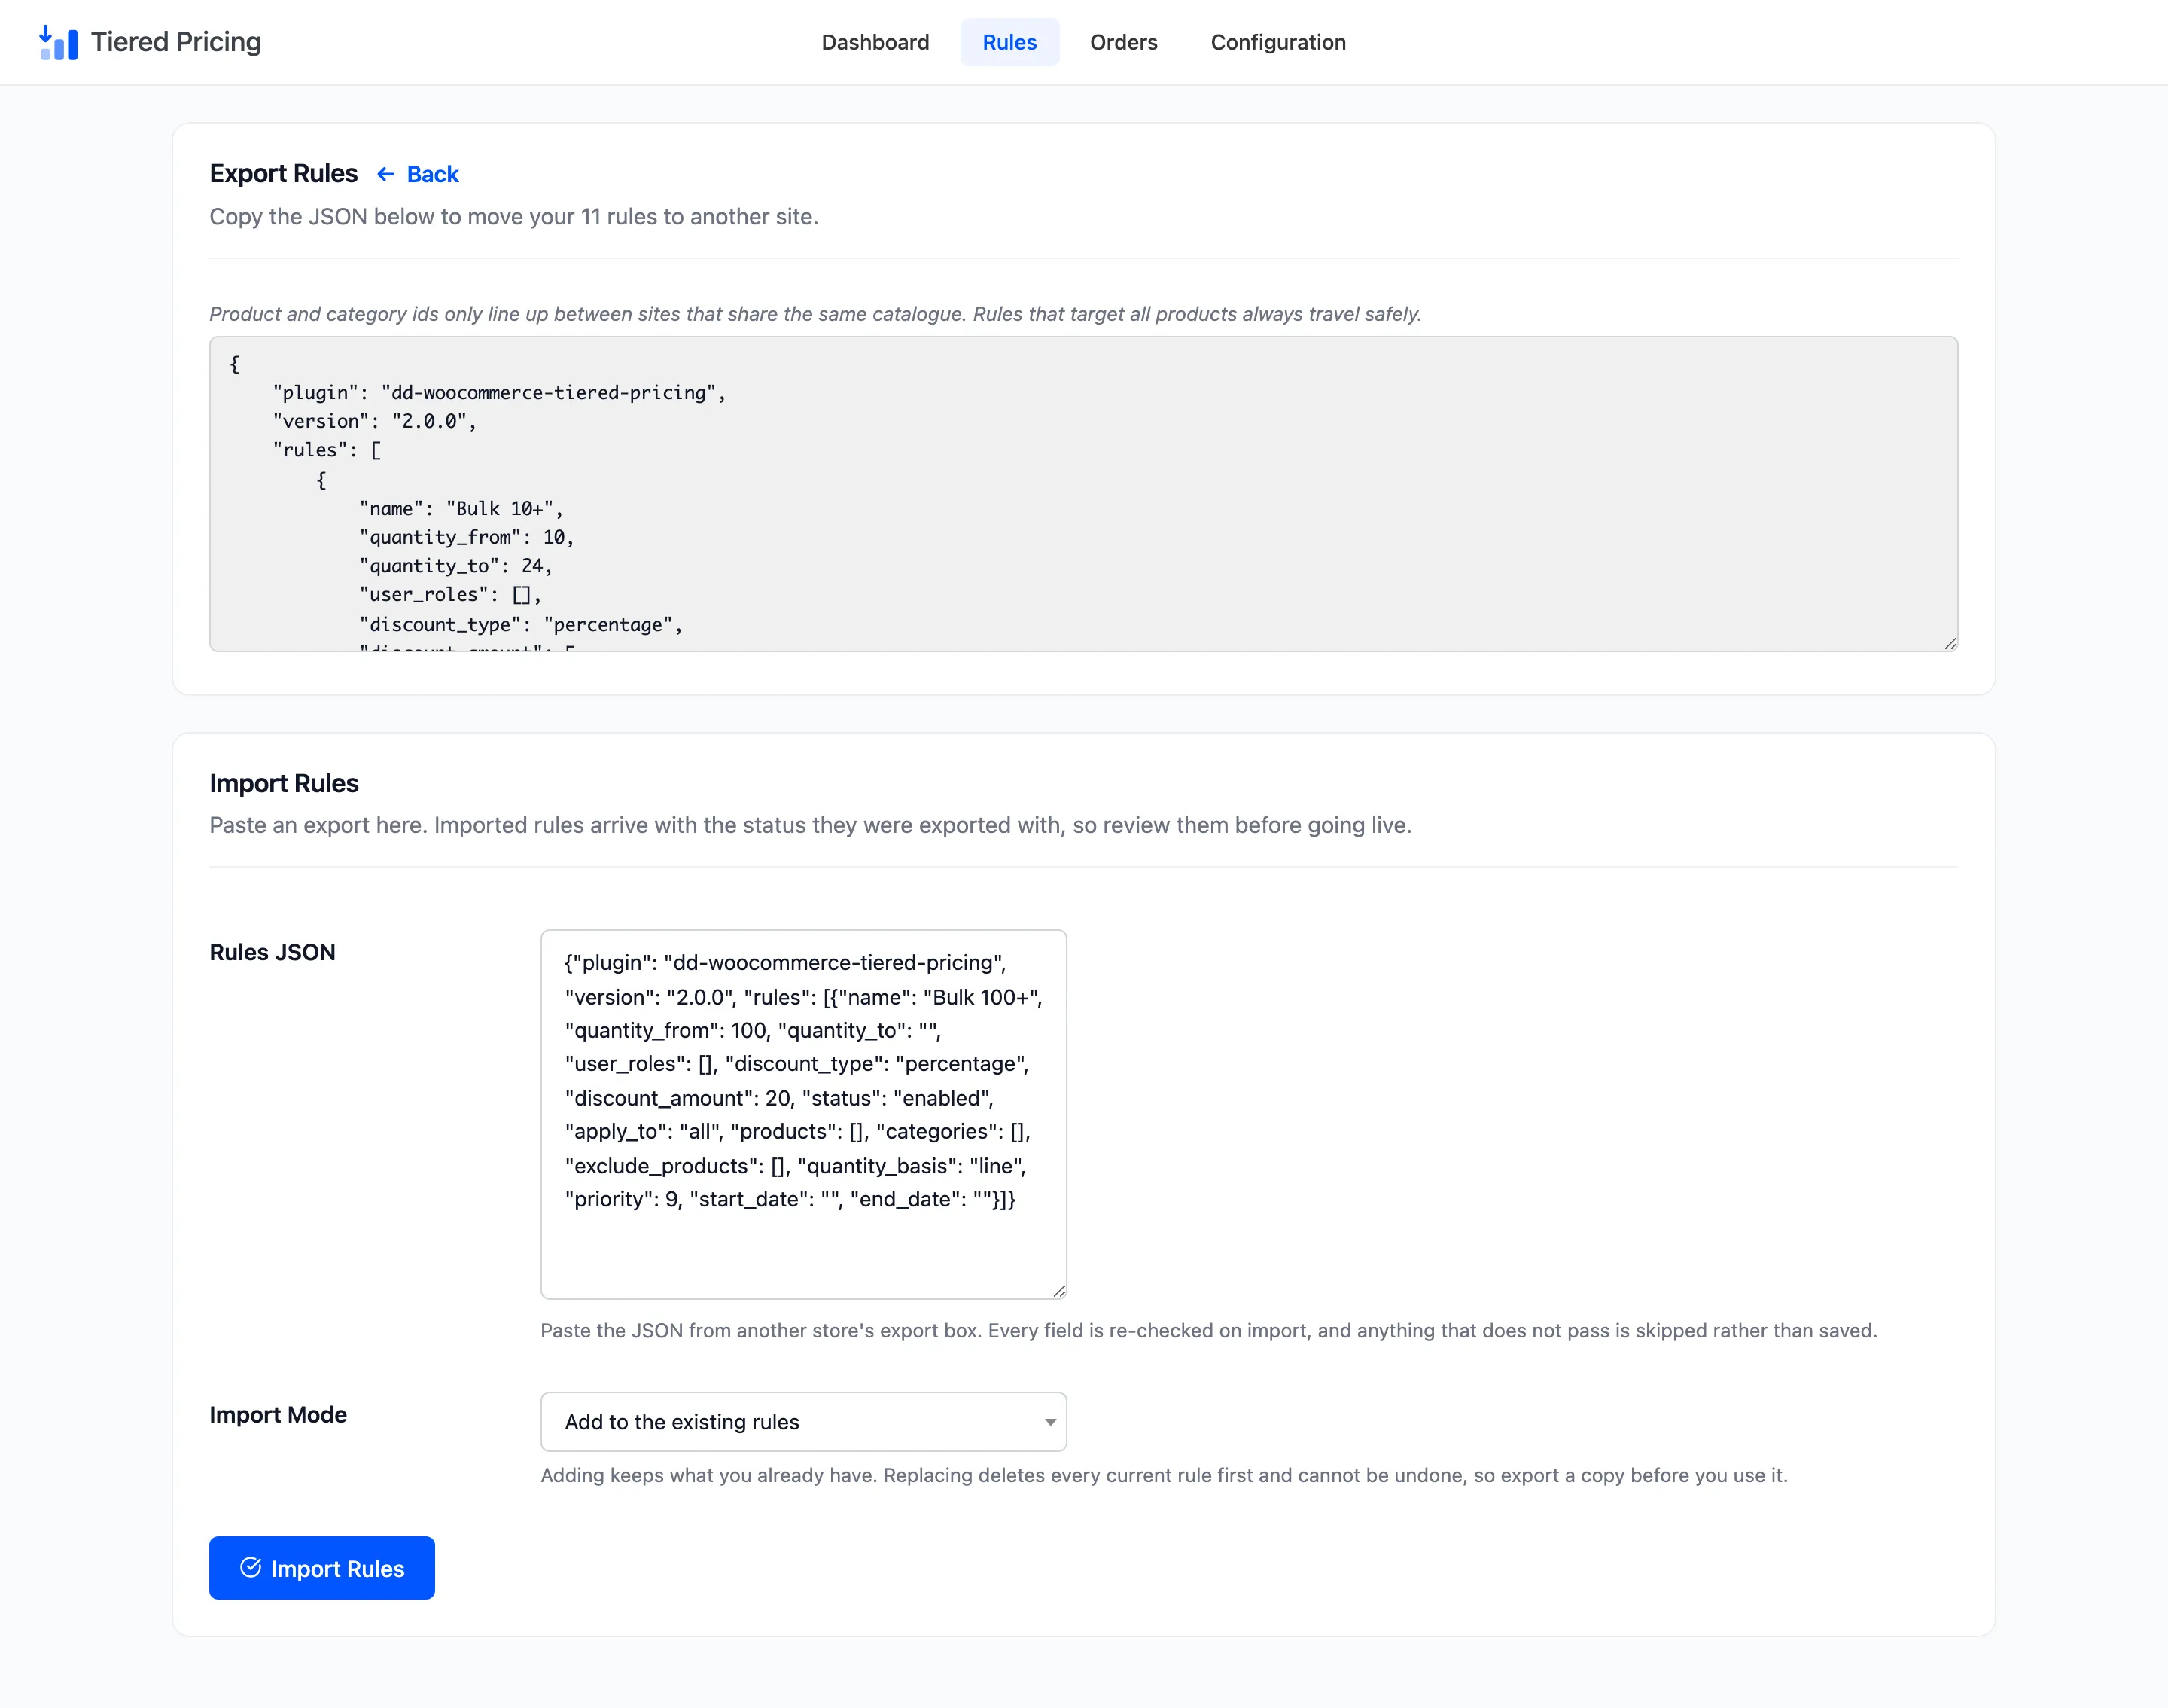The height and width of the screenshot is (1708, 2168).
Task: Click the "version": "2.0.0" line in export box
Action: [x=375, y=421]
